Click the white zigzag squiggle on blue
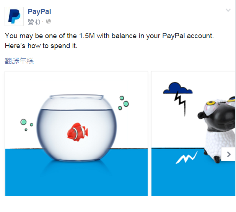 point(187,158)
